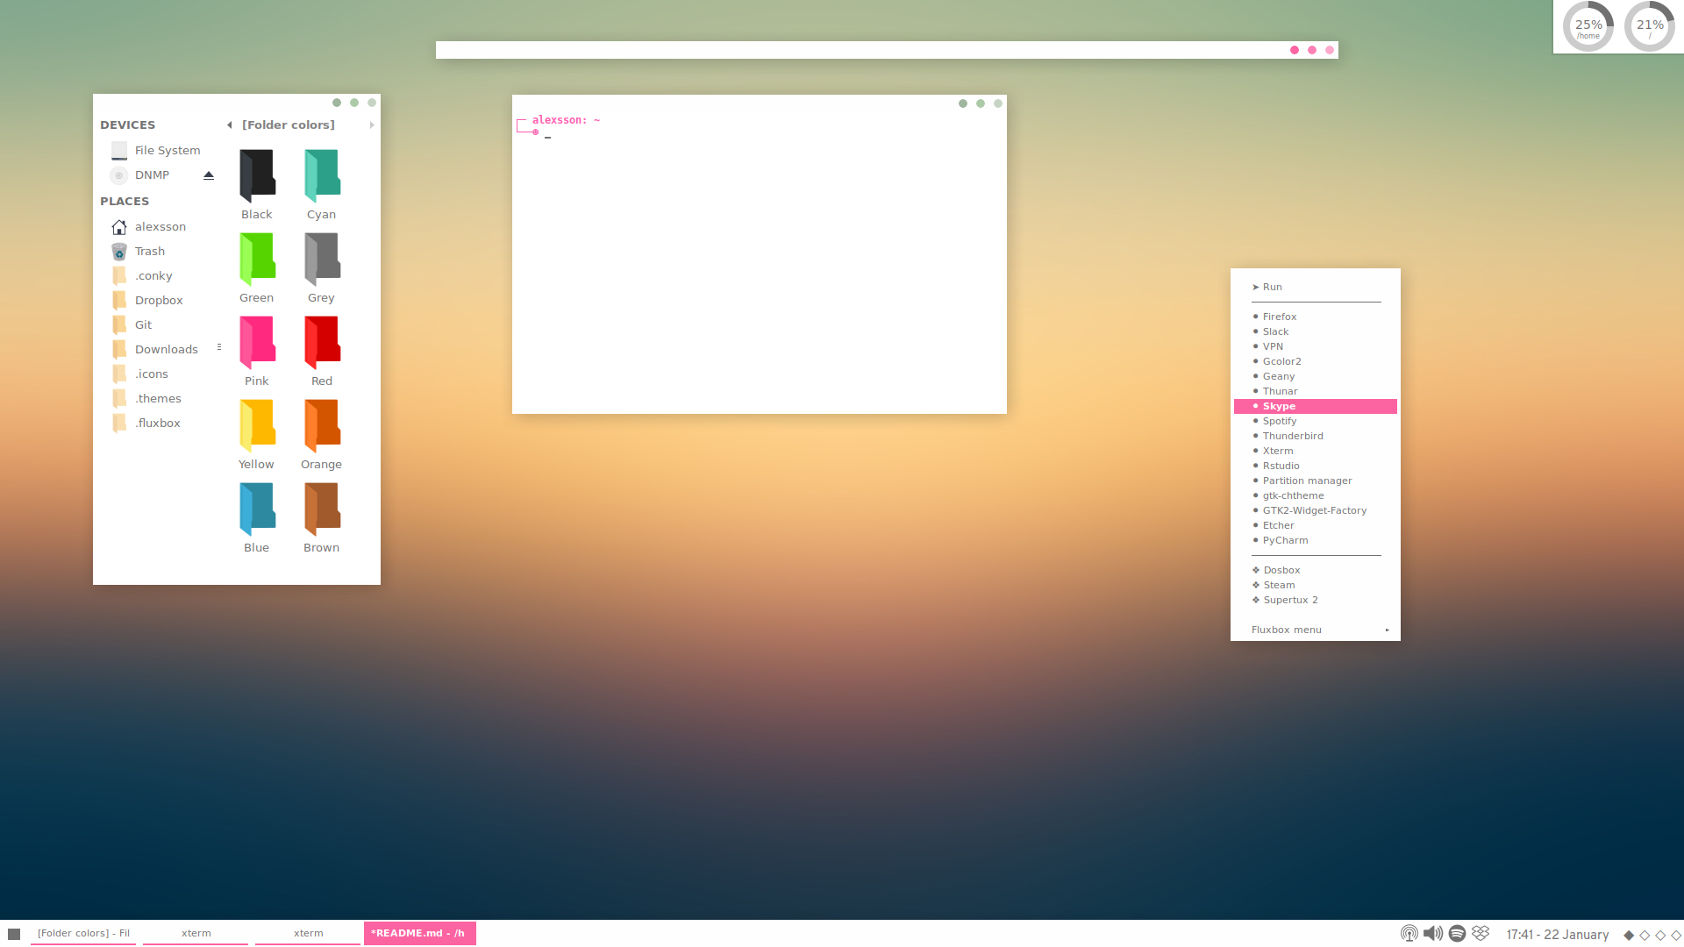
Task: Eject the DNMP device
Action: pos(209,175)
